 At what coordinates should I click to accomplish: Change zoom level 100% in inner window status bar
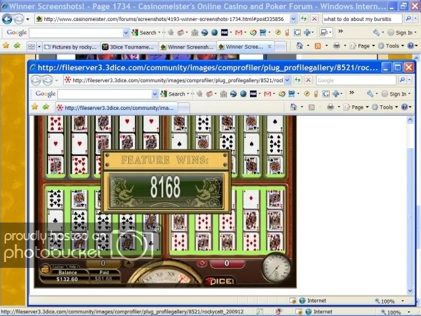click(x=389, y=301)
